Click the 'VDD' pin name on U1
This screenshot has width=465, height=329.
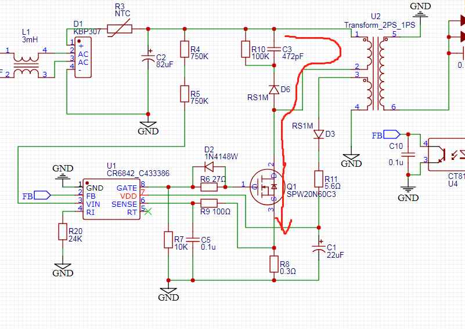tap(128, 196)
